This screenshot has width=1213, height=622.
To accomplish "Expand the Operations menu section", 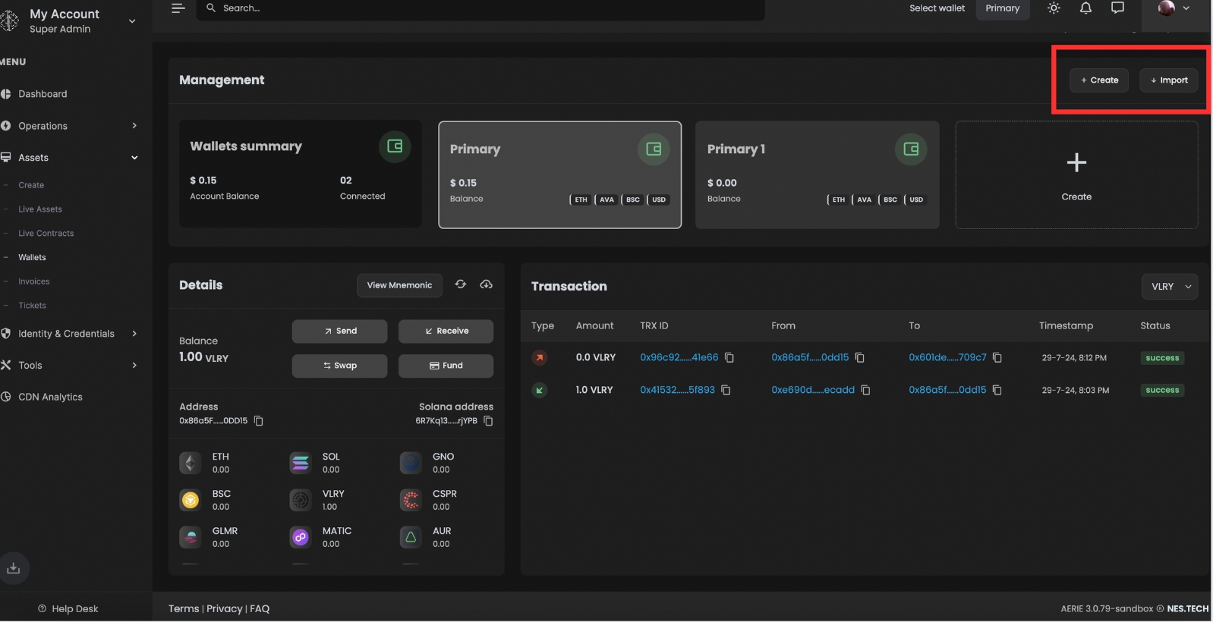I will point(68,126).
